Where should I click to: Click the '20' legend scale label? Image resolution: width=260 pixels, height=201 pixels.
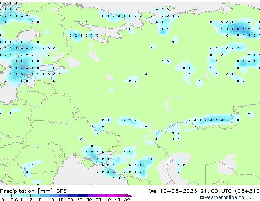point(70,199)
